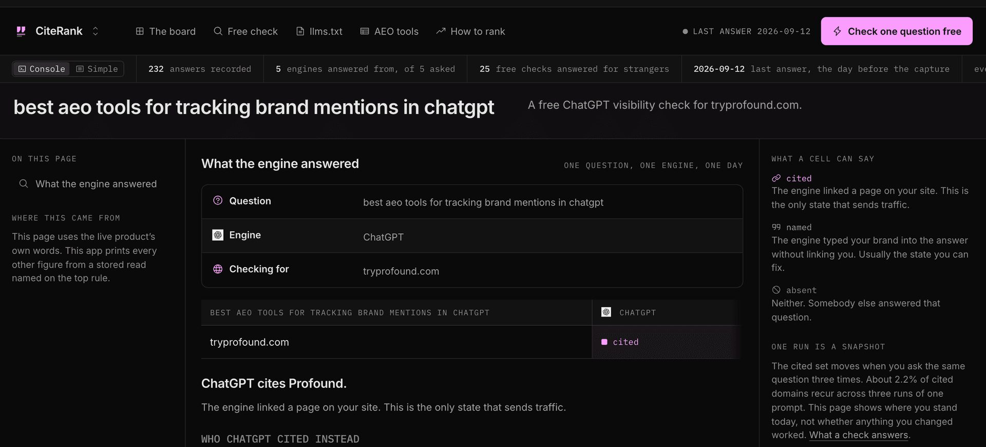Click the ChatGPT logo beside Engine
The height and width of the screenshot is (447, 986).
[x=218, y=235]
